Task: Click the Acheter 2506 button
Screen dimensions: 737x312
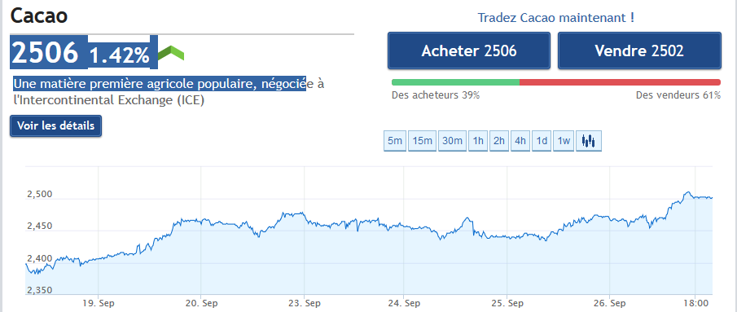Action: [469, 51]
